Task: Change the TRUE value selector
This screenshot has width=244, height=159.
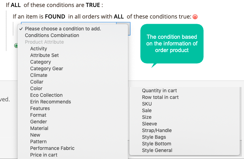Action: pyautogui.click(x=93, y=5)
